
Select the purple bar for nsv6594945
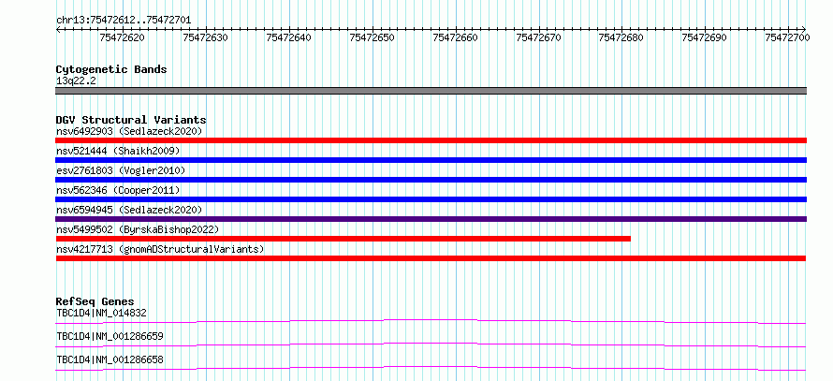click(x=431, y=219)
